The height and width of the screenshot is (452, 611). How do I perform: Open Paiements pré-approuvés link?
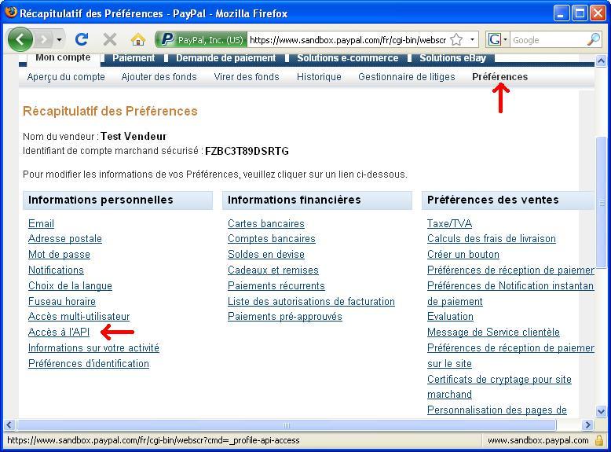tap(285, 317)
